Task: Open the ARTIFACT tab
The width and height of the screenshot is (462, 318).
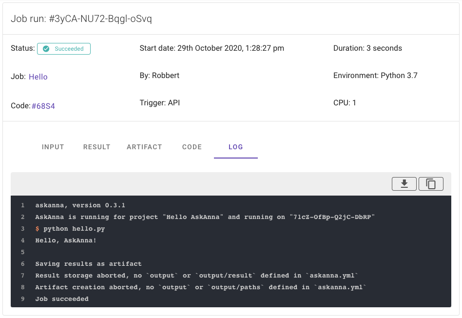Action: click(x=144, y=147)
